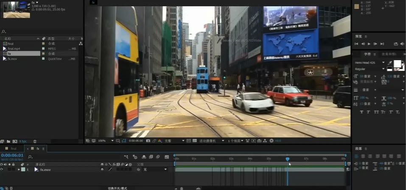Select the fx.mov item in project panel
Screen dimensions: 406x190
12,59
